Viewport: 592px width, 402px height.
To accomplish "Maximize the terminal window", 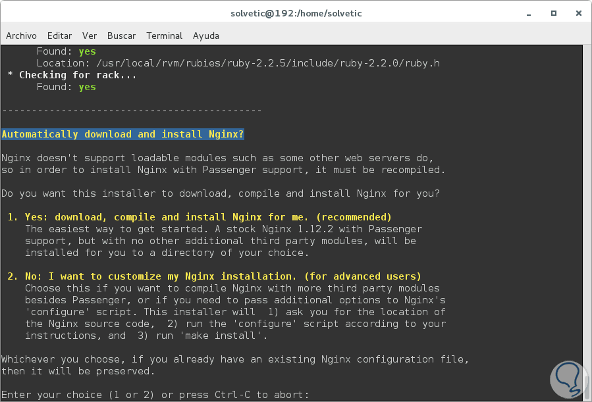I will coord(553,13).
